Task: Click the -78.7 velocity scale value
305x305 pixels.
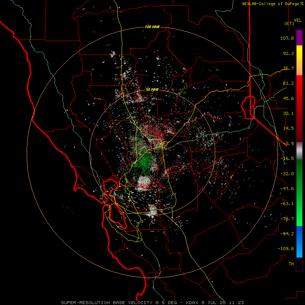Action: pyautogui.click(x=287, y=219)
